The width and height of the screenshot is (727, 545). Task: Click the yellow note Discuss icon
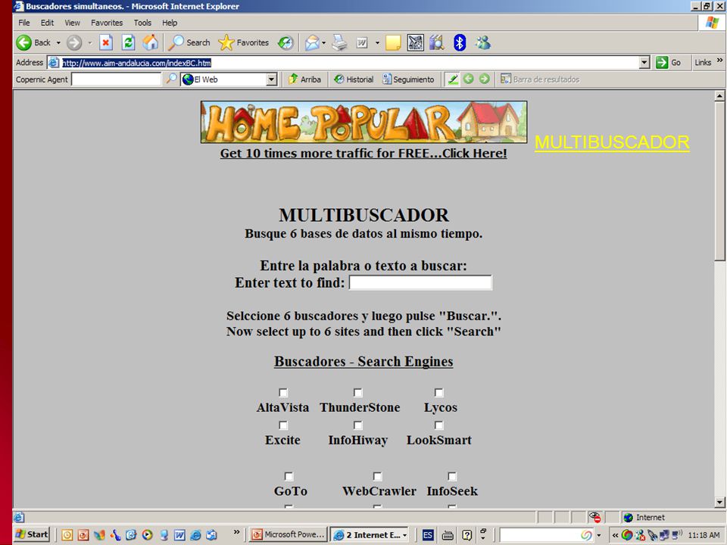pos(393,42)
